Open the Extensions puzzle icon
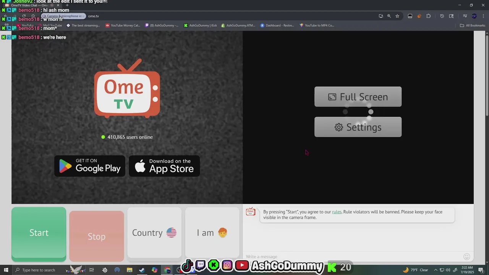The width and height of the screenshot is (489, 275). pos(428,16)
